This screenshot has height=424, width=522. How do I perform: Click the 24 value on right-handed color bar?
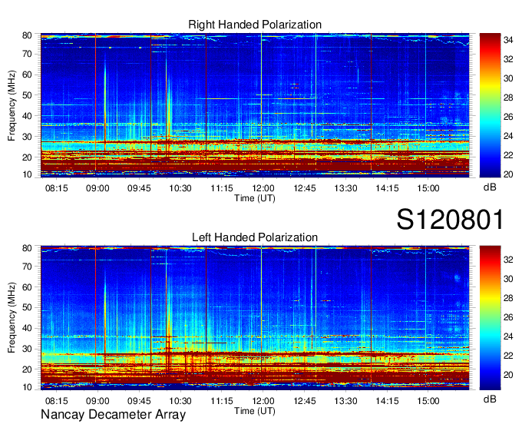[508, 136]
